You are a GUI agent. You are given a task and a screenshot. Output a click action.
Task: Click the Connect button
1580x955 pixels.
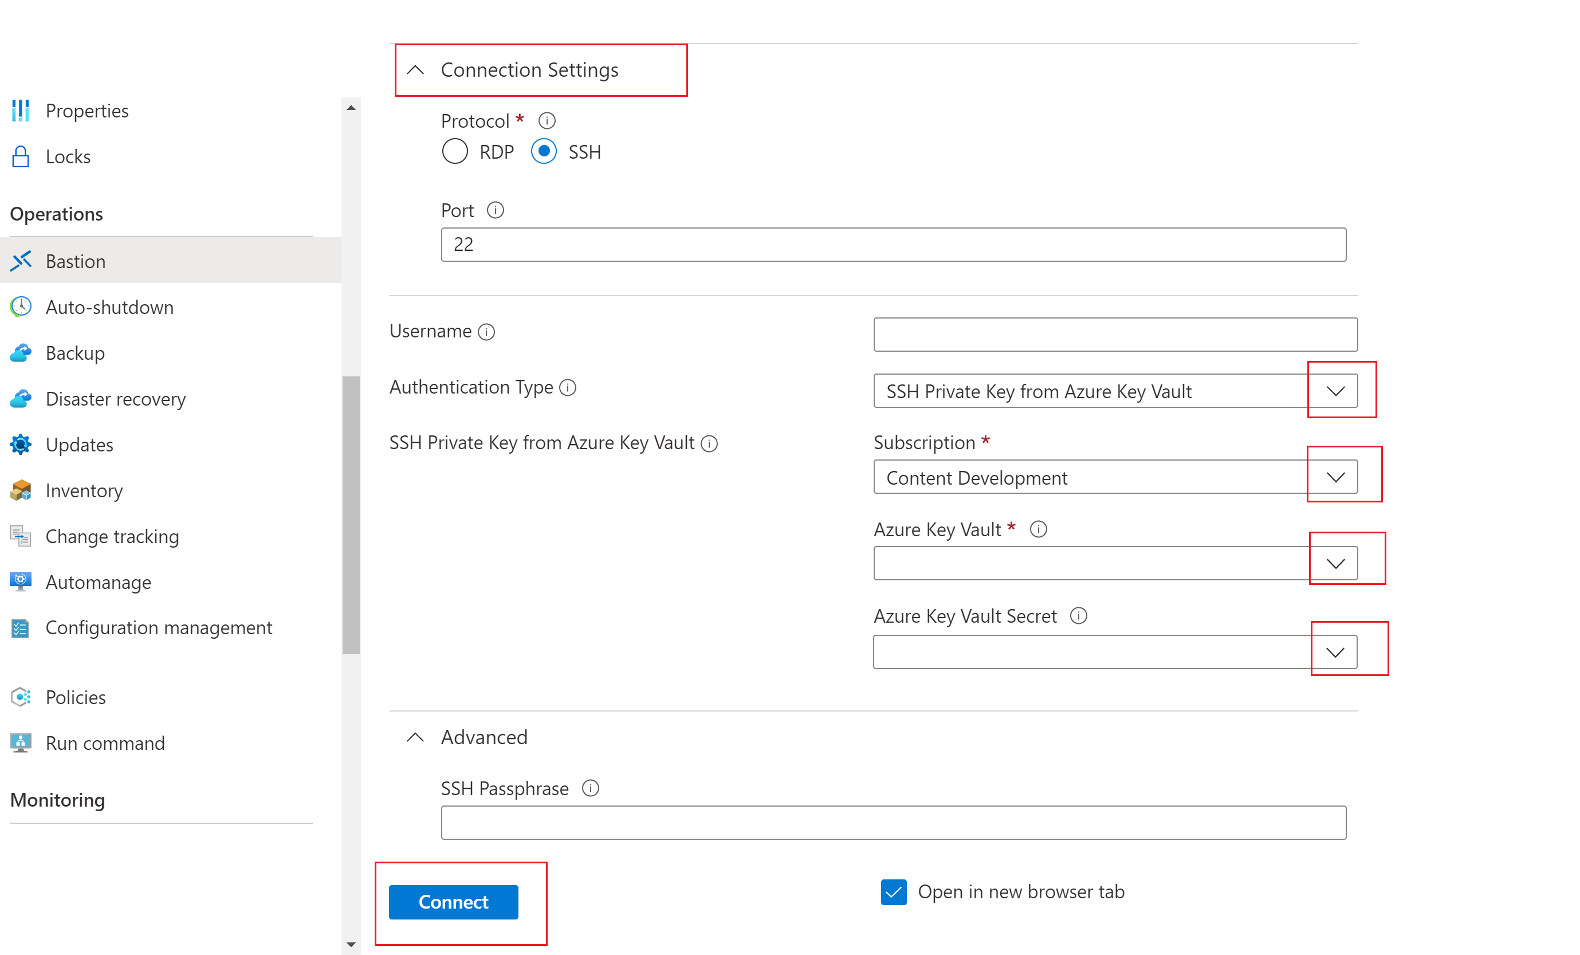[451, 899]
